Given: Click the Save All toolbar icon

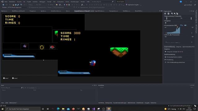Looking at the screenshot, I should [18, 5].
